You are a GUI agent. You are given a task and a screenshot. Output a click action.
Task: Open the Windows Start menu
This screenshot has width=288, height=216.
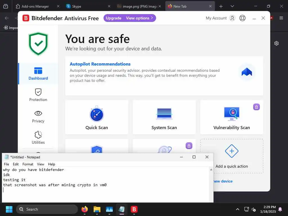coord(9,209)
